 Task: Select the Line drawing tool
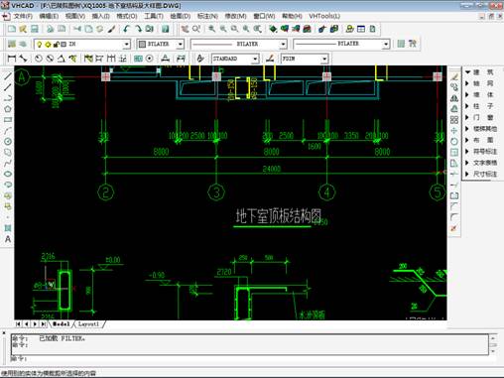[8, 76]
